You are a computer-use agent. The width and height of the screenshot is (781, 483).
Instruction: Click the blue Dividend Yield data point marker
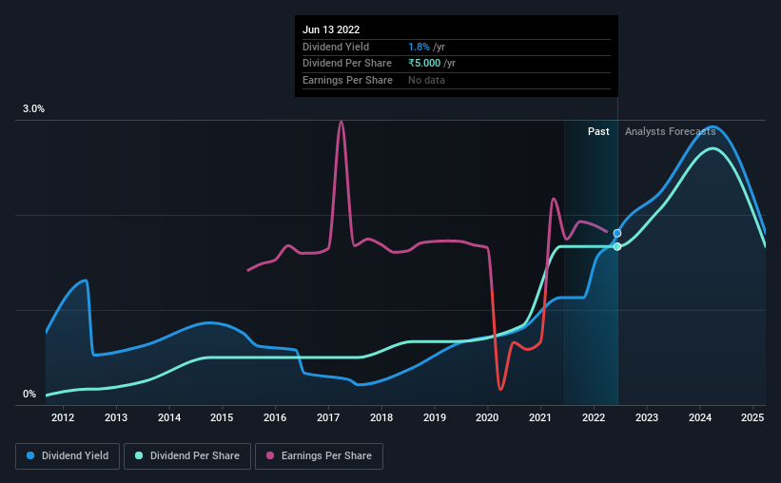[x=617, y=233]
